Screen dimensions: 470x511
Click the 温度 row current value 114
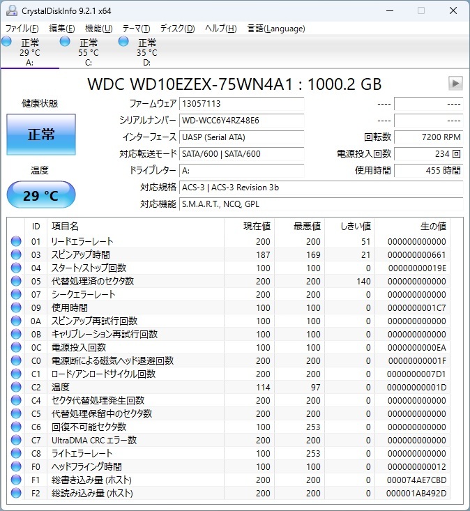[x=263, y=387]
